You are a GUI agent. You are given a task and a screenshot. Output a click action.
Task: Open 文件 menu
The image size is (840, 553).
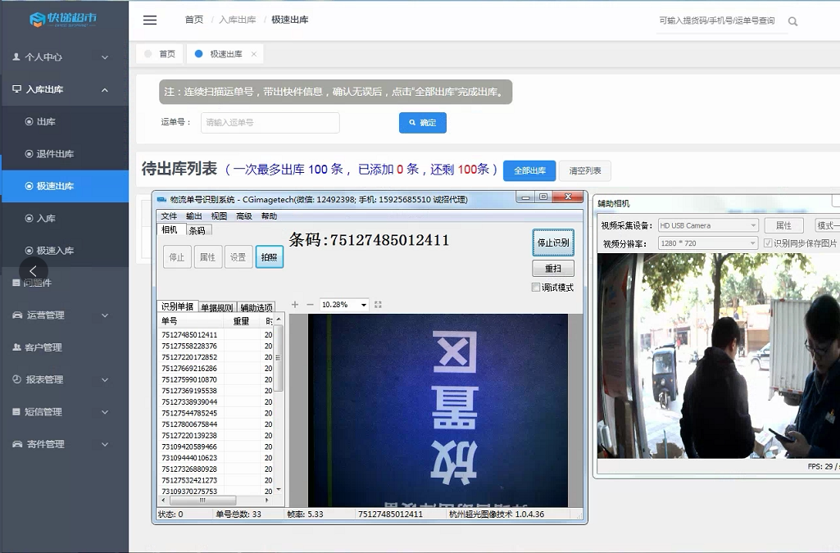tap(169, 216)
